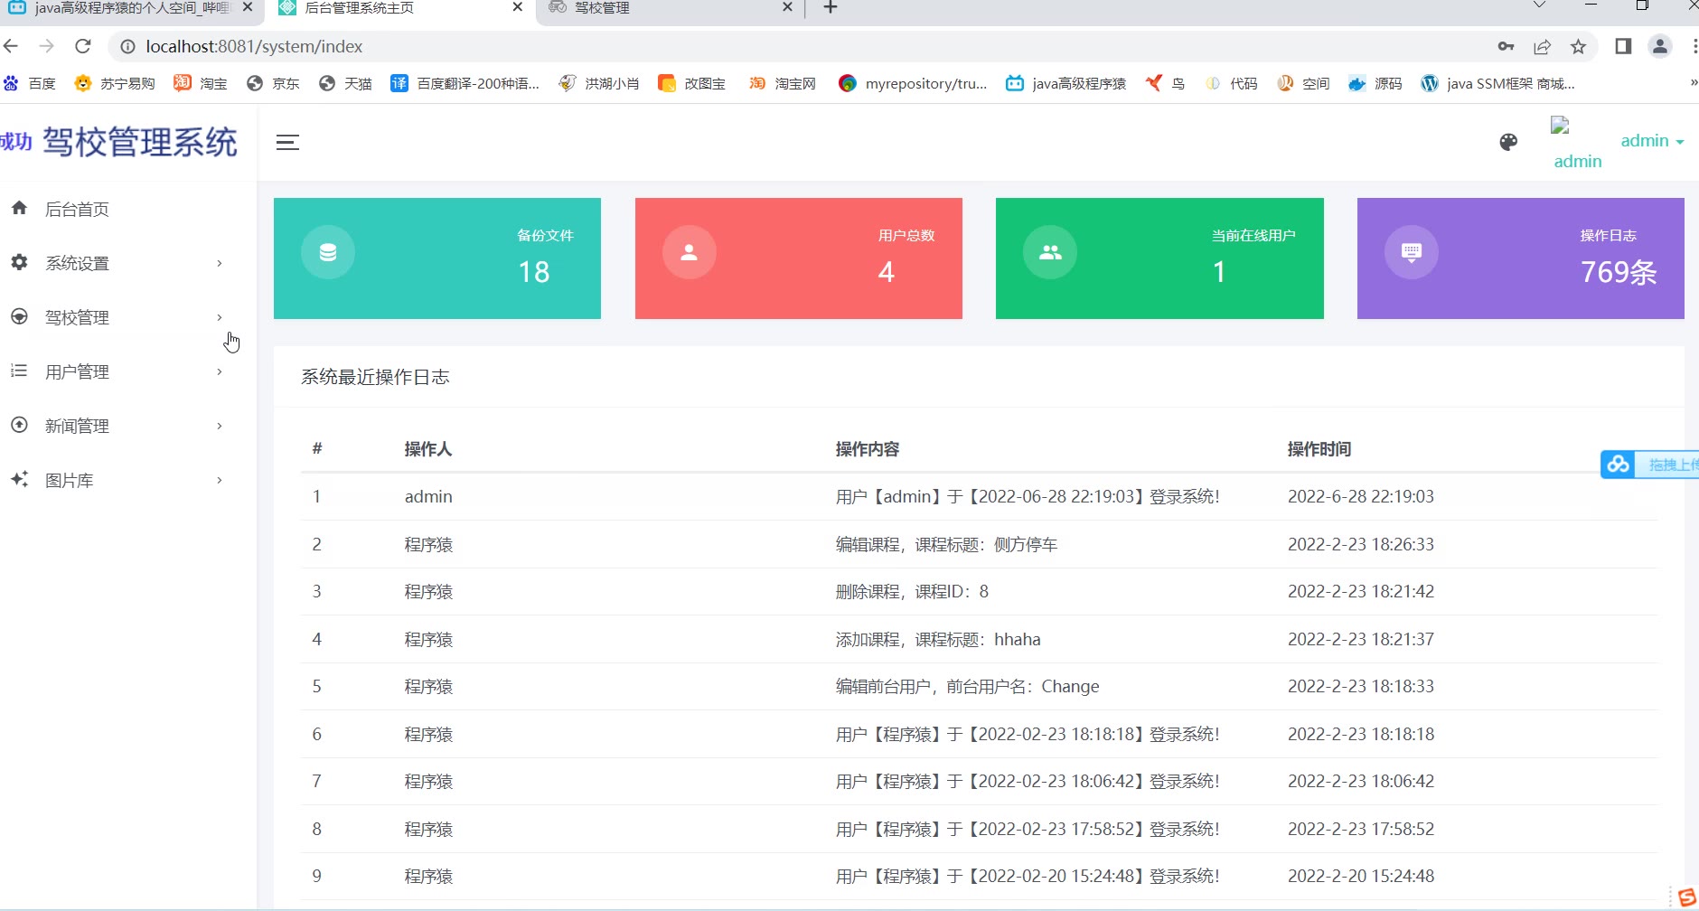
Task: Switch to the java高级程序猿 browser tab
Action: point(131,8)
